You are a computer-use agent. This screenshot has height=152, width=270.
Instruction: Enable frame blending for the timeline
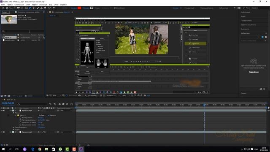tap(63, 104)
